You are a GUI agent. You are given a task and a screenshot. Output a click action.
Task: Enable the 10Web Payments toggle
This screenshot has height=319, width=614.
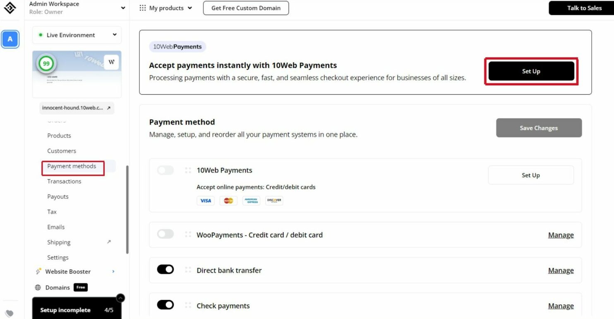pyautogui.click(x=165, y=170)
